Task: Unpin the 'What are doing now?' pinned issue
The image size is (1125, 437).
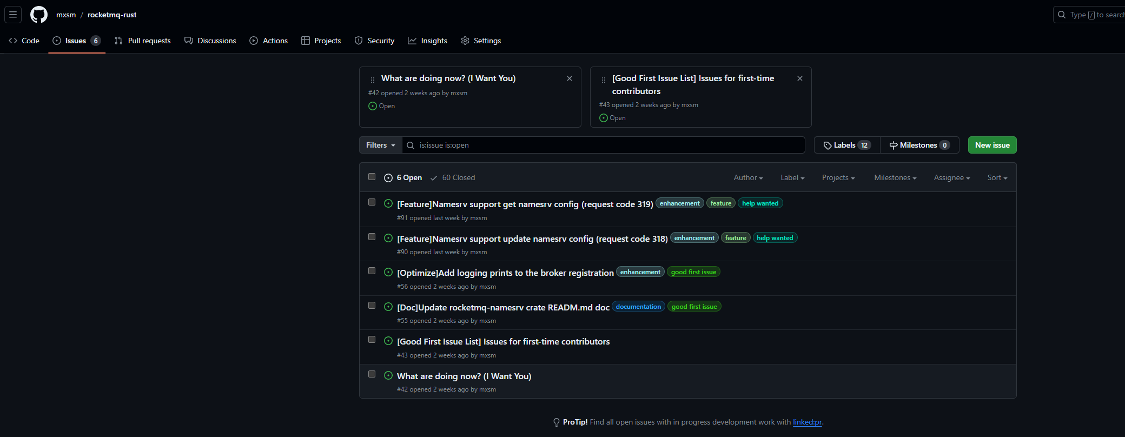Action: coord(570,78)
